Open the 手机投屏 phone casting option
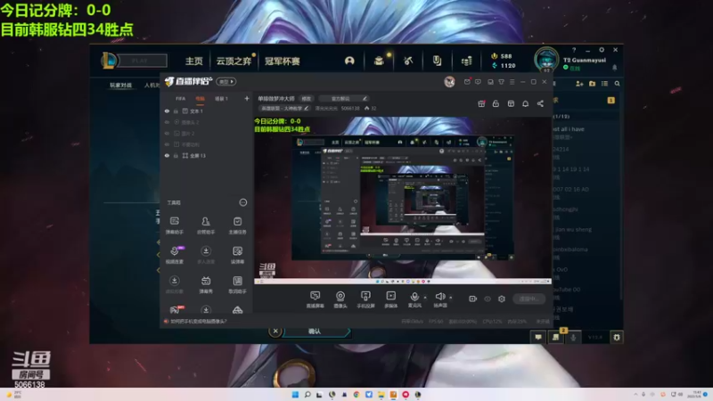Screen dimensions: 713x401 (x=365, y=299)
